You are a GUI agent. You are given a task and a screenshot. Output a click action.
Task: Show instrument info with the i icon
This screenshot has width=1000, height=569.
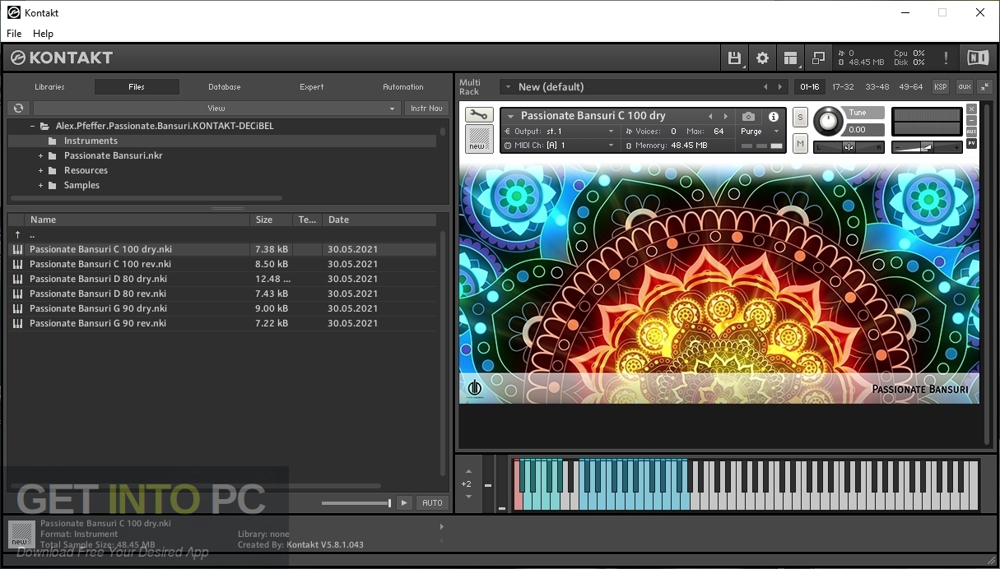point(774,117)
